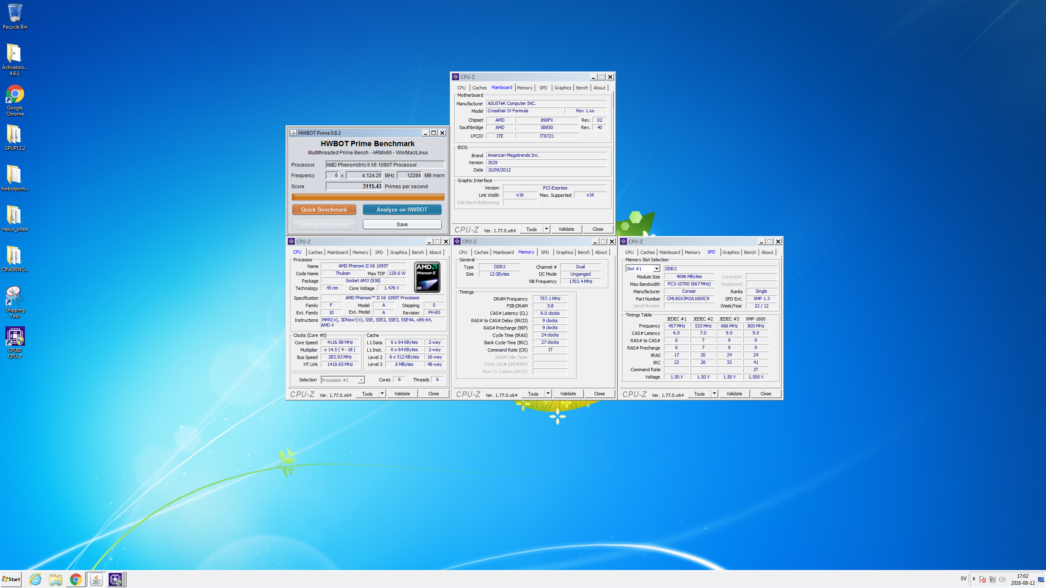Click Mainboard CPU-Z window title icon
The width and height of the screenshot is (1046, 588).
[x=456, y=77]
